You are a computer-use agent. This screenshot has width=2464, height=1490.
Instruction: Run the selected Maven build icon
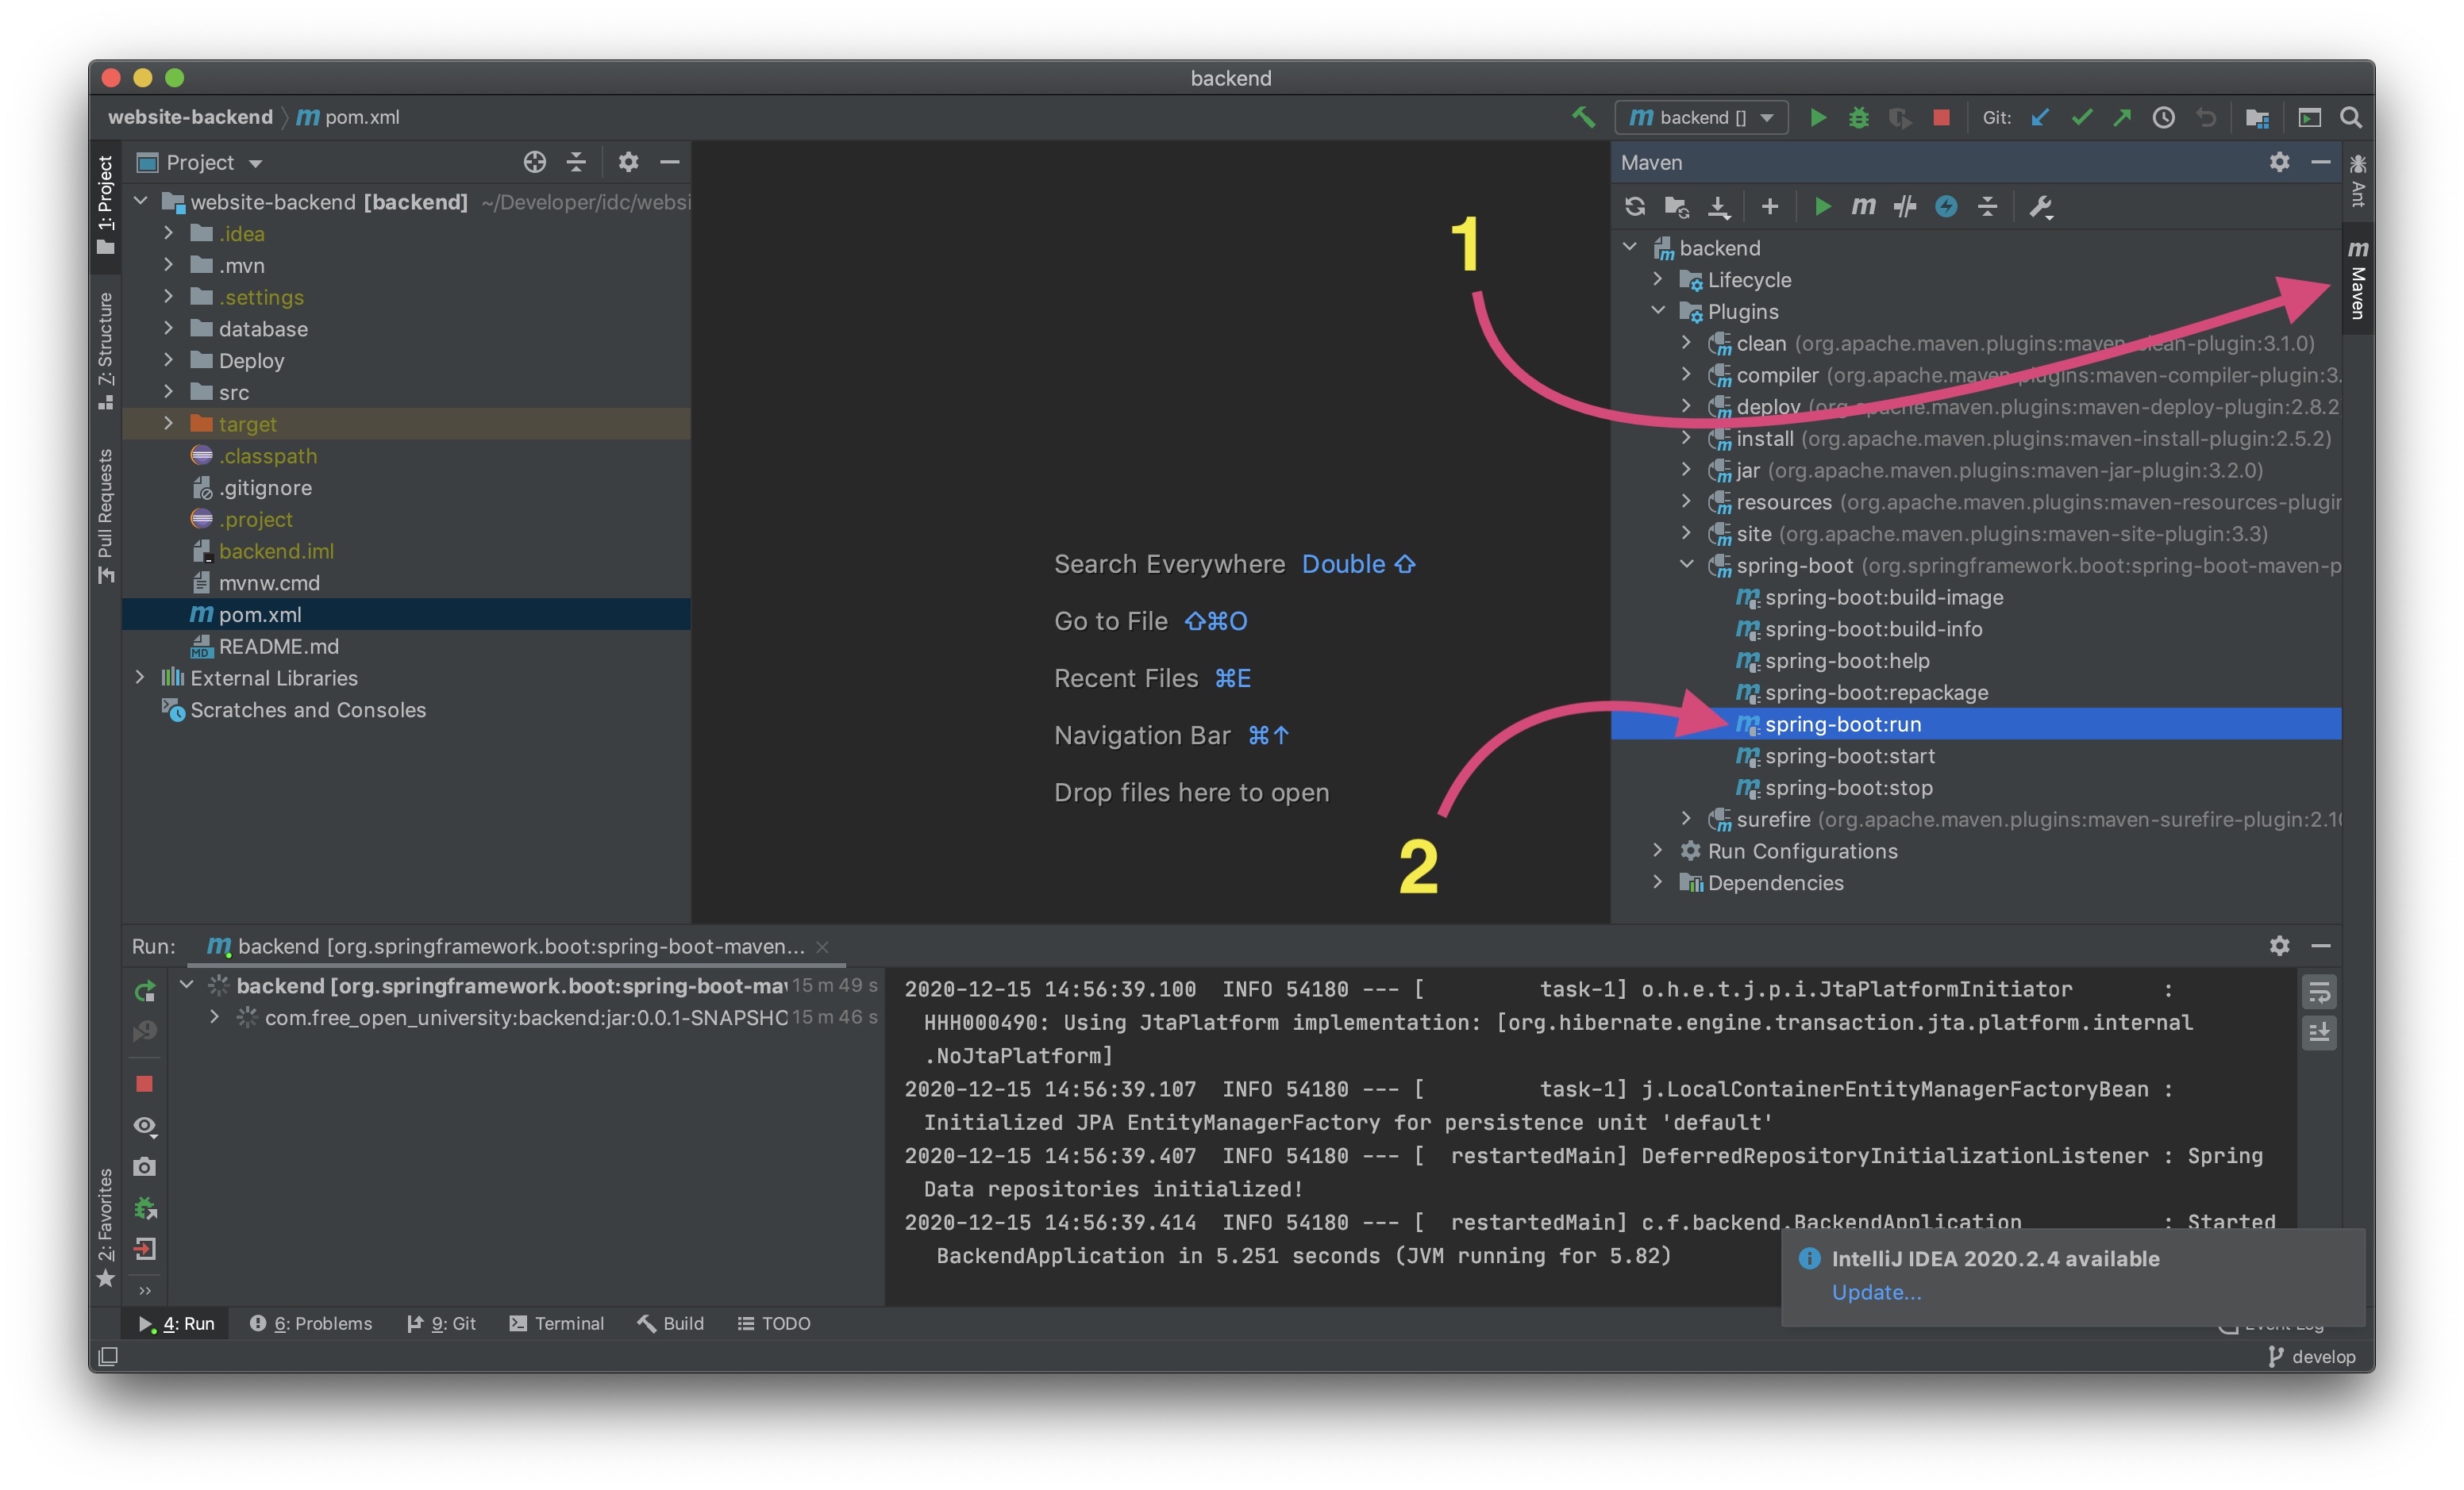point(1822,207)
